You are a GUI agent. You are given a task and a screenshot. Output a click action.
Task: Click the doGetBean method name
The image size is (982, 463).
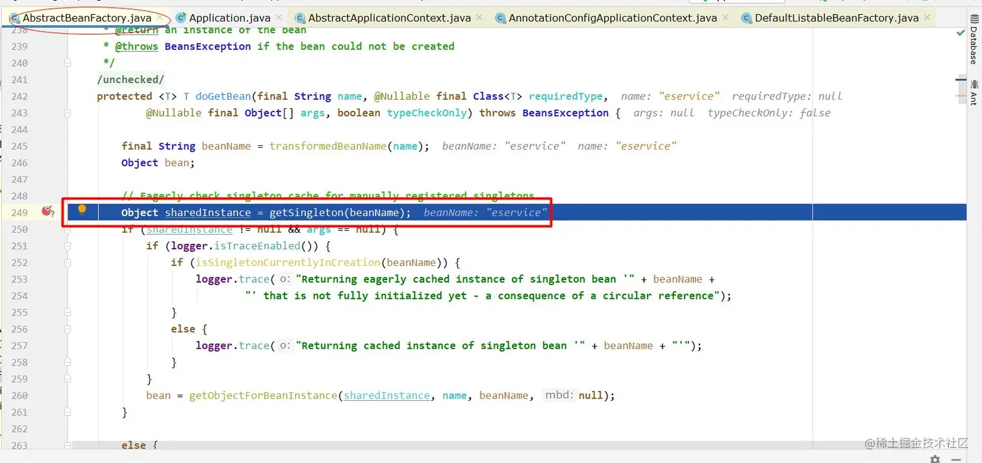[x=223, y=96]
